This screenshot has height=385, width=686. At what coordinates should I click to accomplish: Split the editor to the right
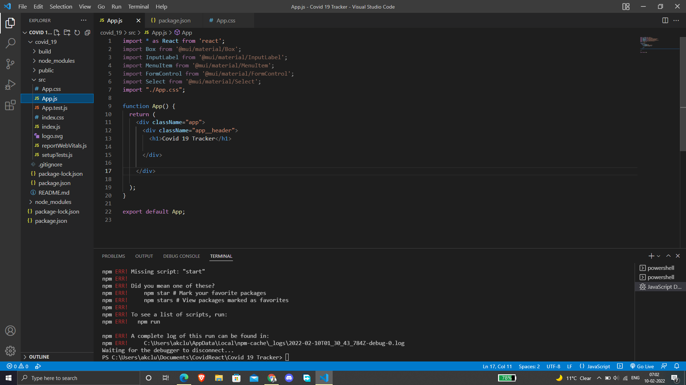coord(665,20)
